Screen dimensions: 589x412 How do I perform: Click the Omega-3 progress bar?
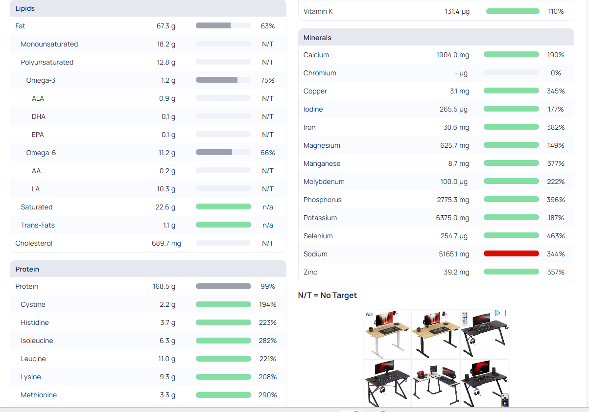tap(223, 80)
